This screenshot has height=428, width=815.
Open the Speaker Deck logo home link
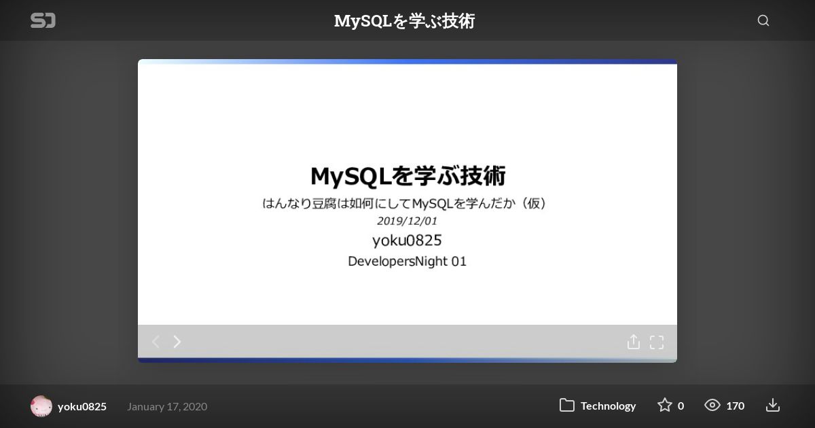(x=43, y=21)
